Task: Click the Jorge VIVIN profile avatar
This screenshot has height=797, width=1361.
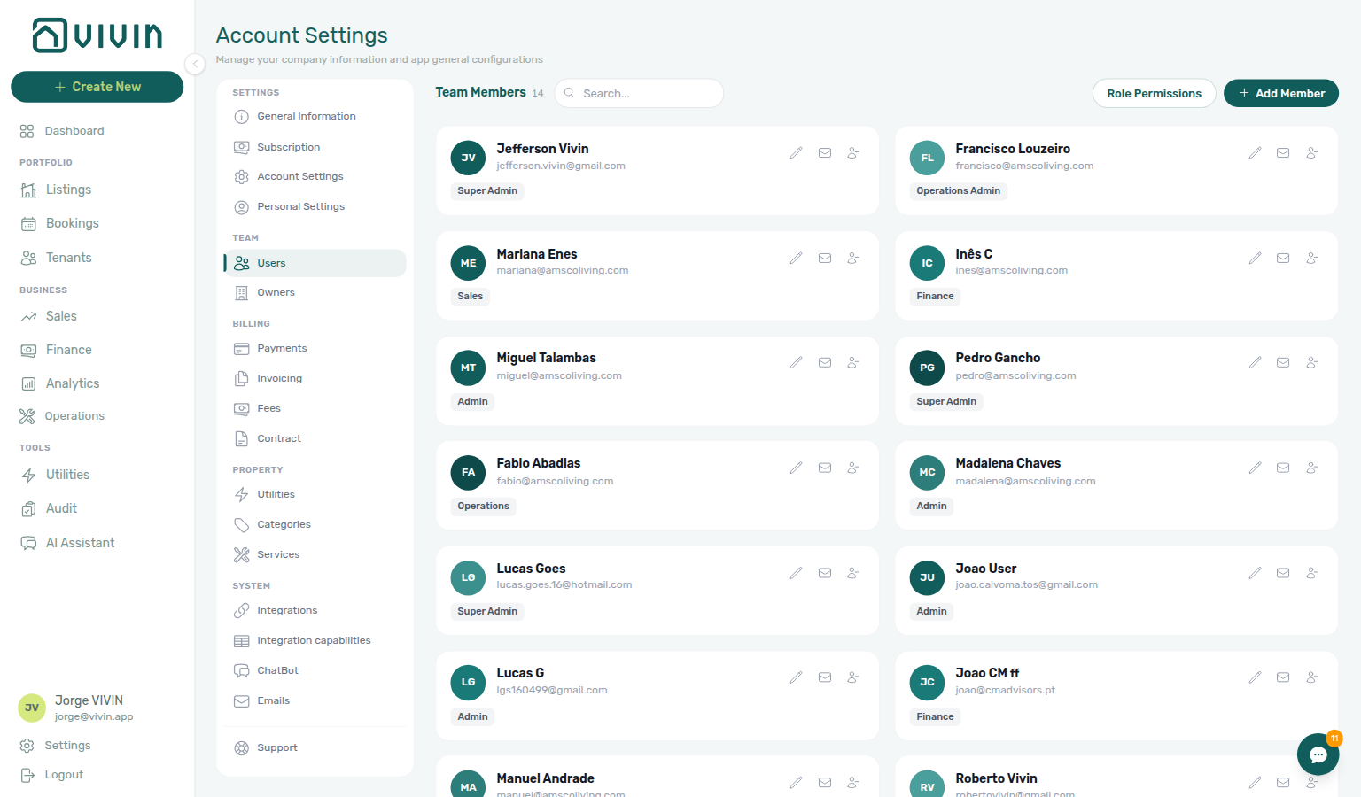Action: coord(32,708)
